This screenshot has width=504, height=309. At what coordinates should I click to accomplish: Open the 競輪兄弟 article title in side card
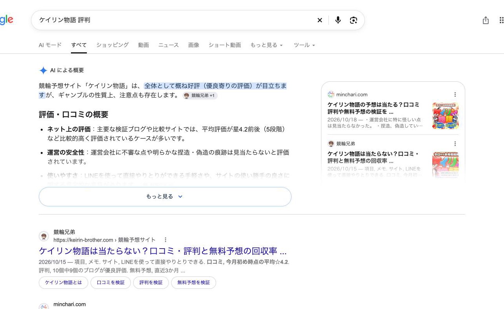[373, 157]
